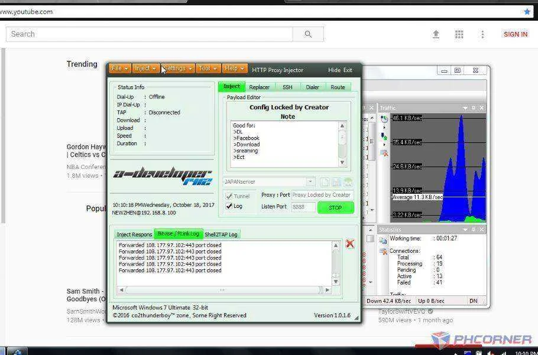Click the Traffic panel pin icon

[x=474, y=108]
